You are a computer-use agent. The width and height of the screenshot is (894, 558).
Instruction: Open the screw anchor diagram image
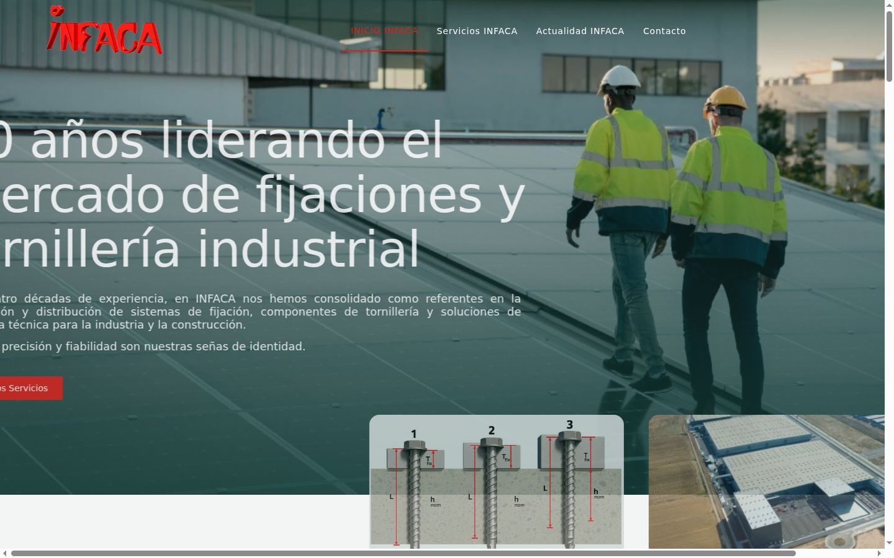[497, 482]
